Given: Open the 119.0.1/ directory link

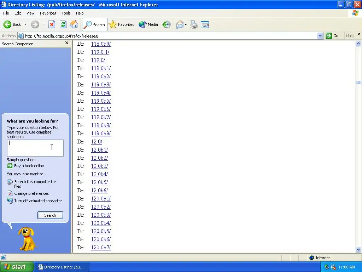Looking at the screenshot, I should click(x=100, y=52).
